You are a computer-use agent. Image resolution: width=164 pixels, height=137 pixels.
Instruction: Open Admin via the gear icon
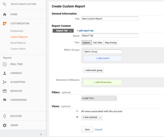pyautogui.click(x=5, y=125)
